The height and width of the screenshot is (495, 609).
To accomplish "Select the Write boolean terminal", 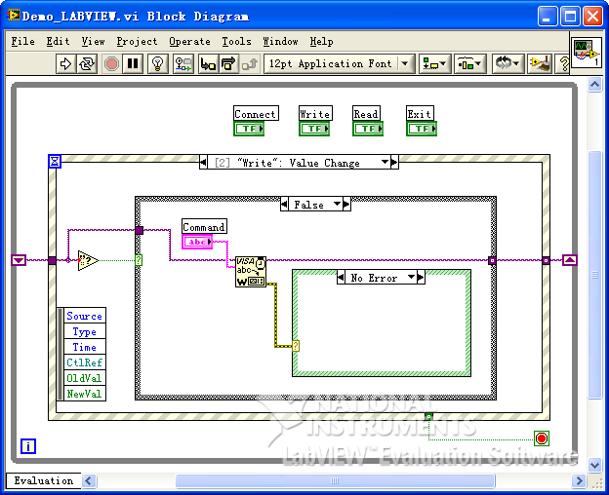I will click(x=314, y=129).
